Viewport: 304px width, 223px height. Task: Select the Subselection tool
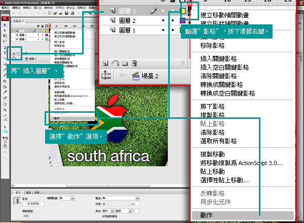pyautogui.click(x=5, y=30)
